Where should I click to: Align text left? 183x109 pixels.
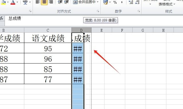37,2
